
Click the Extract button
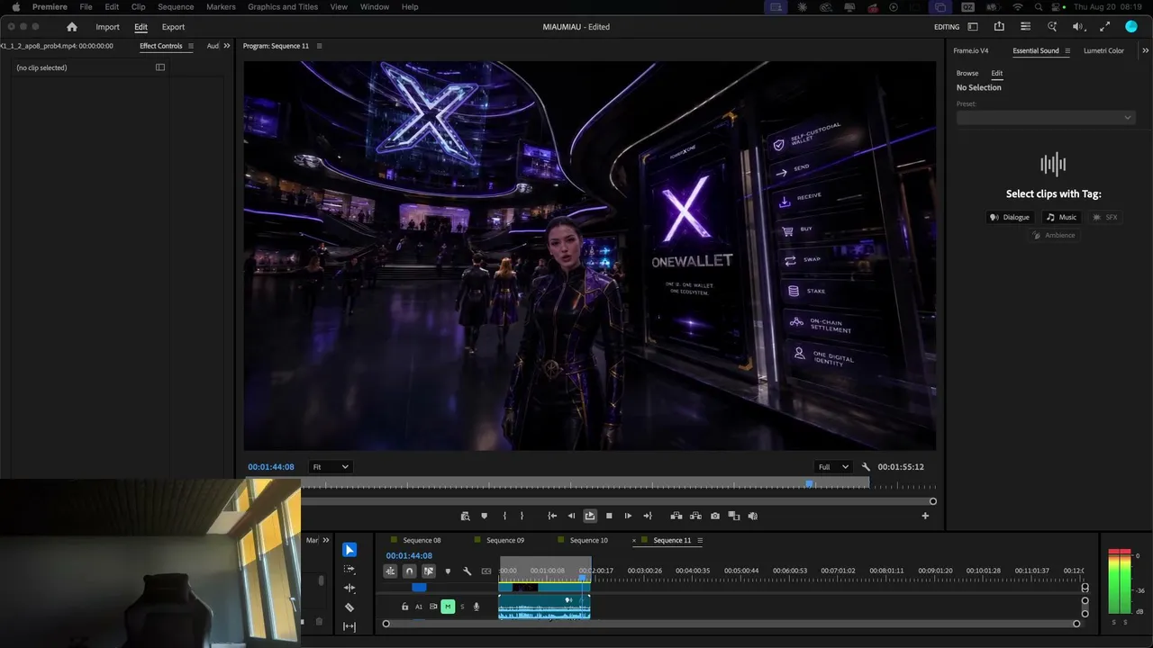coord(695,516)
